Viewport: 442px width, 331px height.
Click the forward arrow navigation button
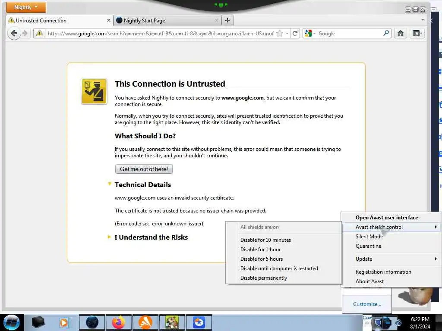click(x=25, y=33)
